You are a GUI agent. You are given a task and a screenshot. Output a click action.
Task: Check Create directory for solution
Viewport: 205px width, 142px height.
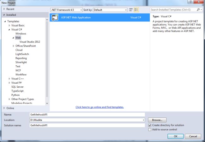click(x=150, y=125)
